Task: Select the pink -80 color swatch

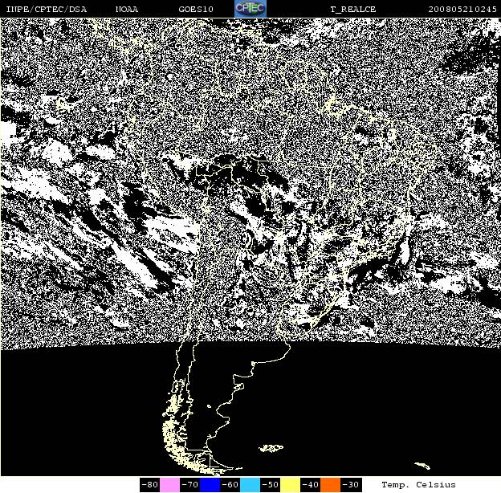Action: [x=169, y=485]
